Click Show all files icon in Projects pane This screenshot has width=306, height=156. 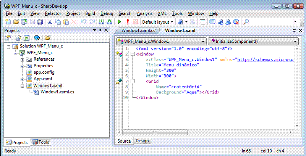tap(19, 37)
